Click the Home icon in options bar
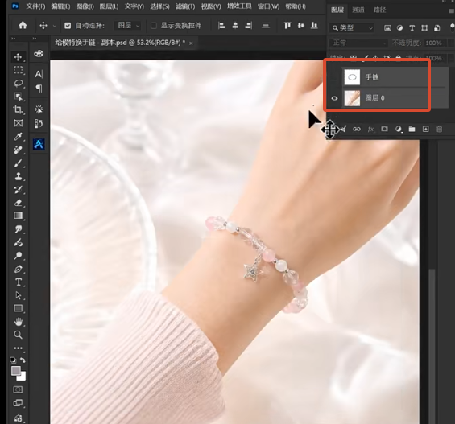 click(23, 26)
